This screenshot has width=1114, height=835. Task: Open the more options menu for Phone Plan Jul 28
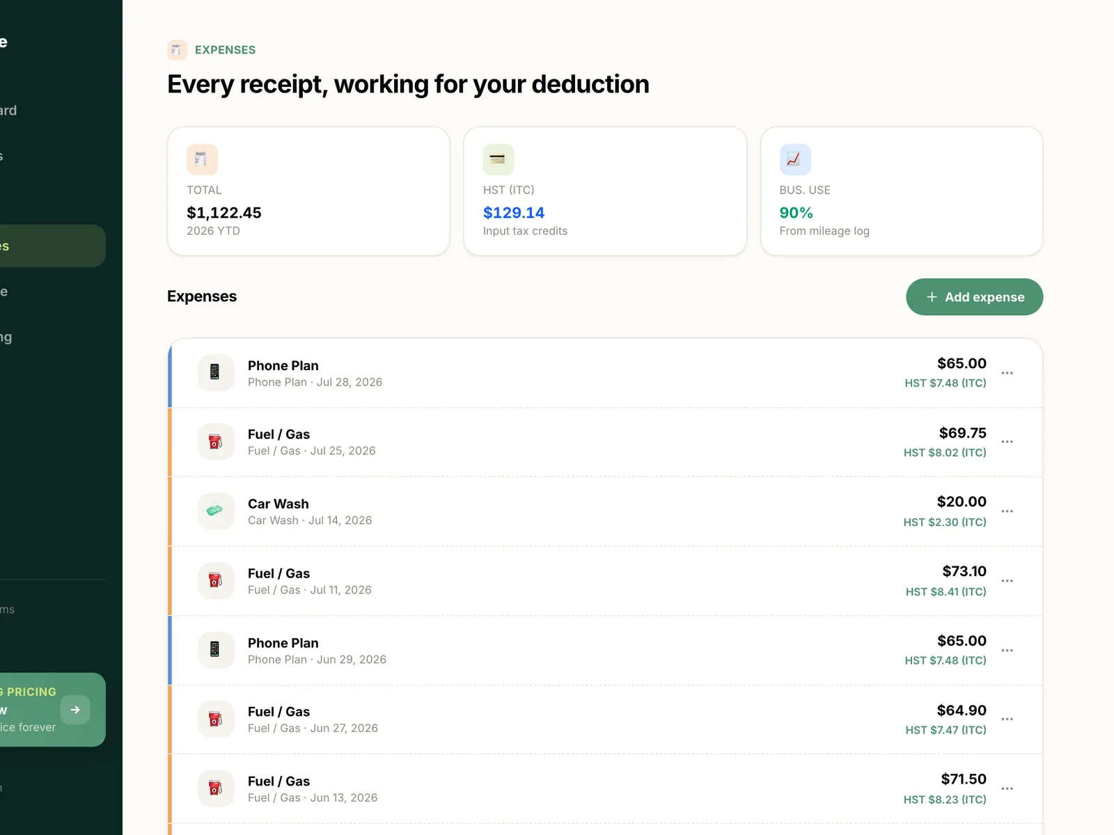[1007, 373]
